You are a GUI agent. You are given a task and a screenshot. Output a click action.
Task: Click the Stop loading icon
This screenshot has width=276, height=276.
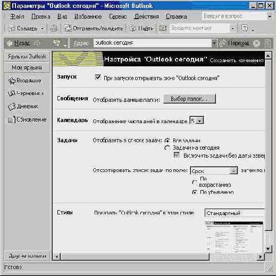(256, 43)
